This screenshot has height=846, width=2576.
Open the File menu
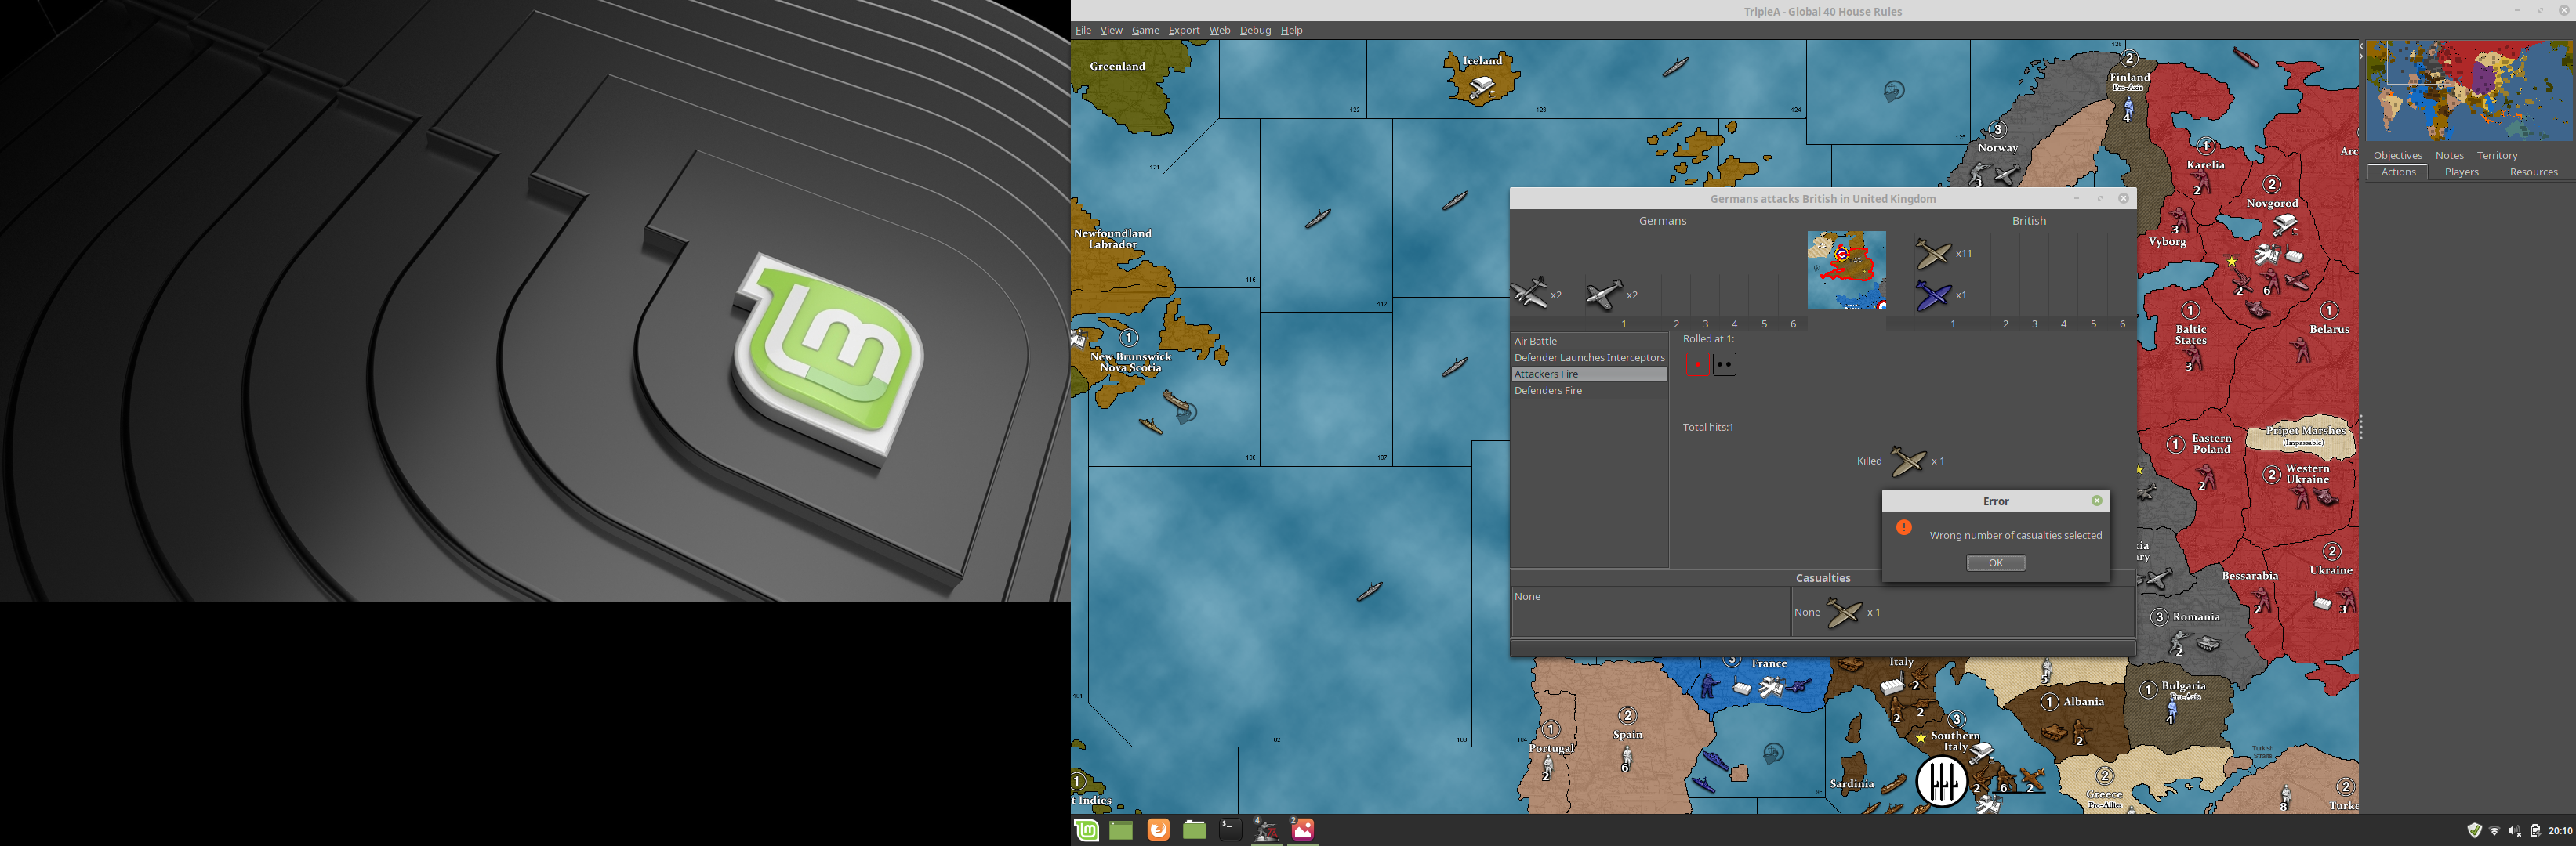(x=1083, y=30)
